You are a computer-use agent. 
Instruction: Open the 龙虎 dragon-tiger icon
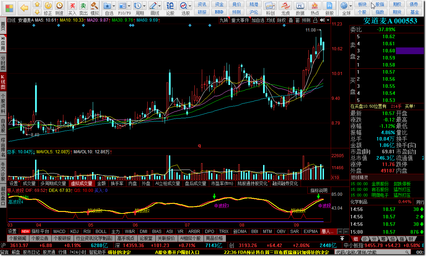coord(285,6)
